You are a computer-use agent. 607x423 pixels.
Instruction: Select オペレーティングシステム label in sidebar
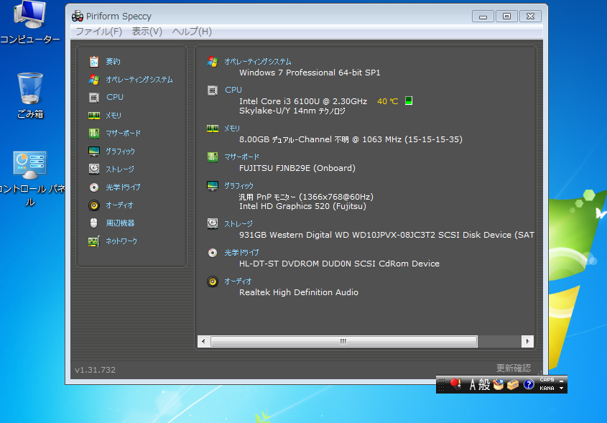[x=139, y=80]
